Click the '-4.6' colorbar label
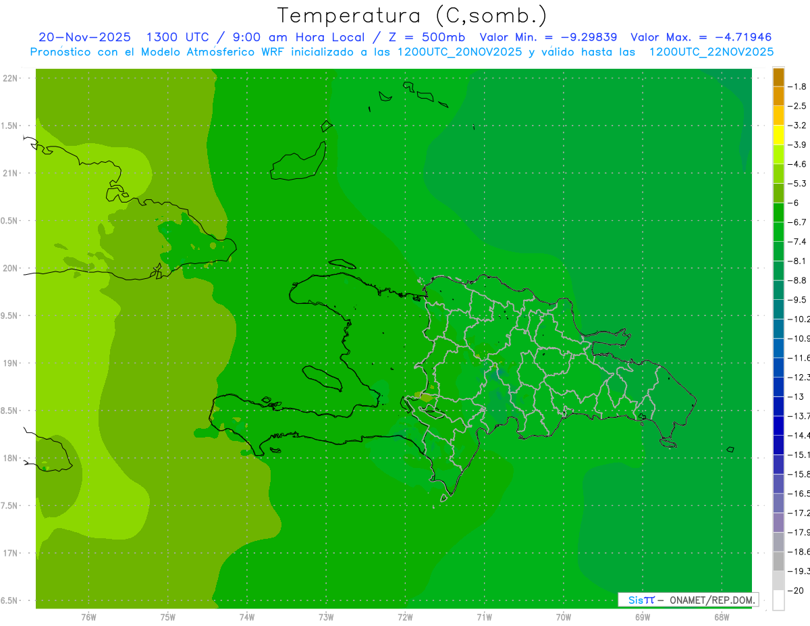The width and height of the screenshot is (810, 626). (x=797, y=164)
